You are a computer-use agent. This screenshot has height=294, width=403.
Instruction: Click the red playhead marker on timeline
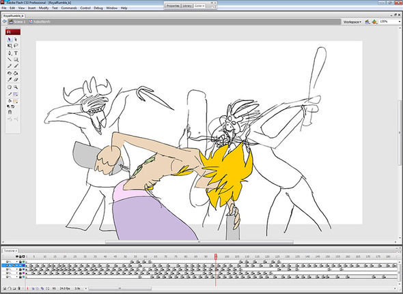point(216,256)
